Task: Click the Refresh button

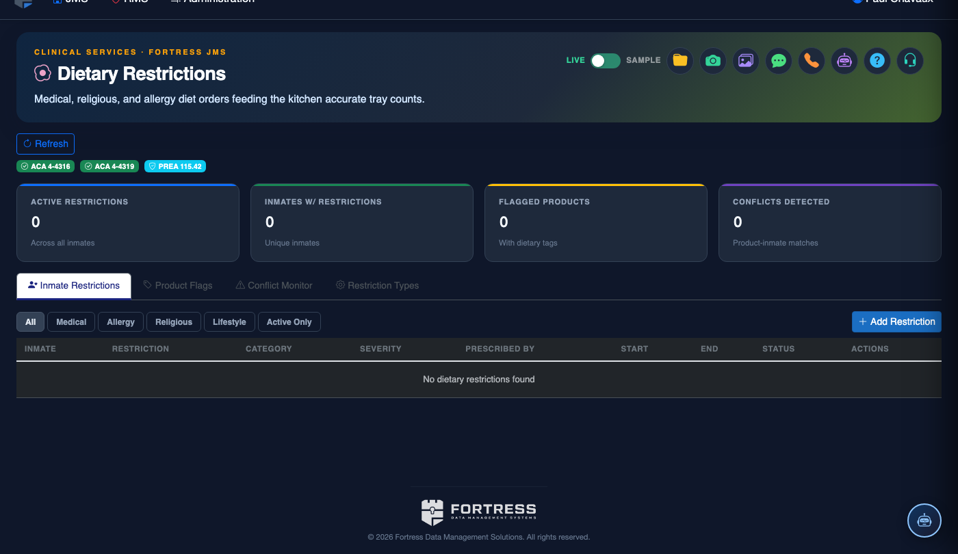Action: [x=46, y=144]
